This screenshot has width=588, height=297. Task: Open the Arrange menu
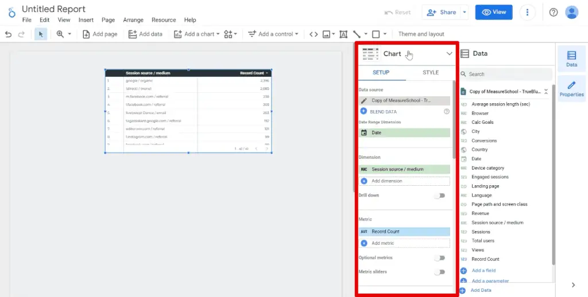[133, 20]
